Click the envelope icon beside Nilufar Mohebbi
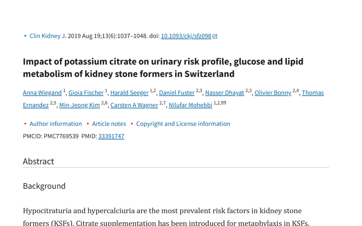Viewport: 362px width, 226px height. pos(224,103)
